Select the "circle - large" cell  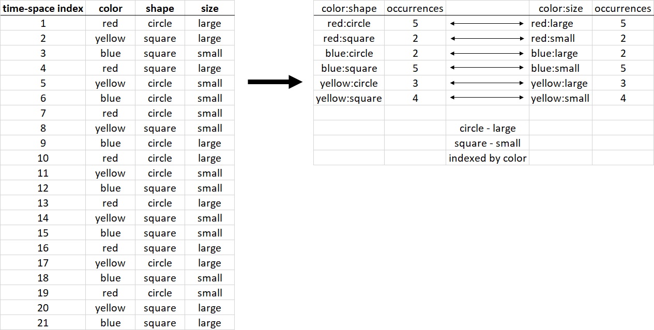[487, 128]
